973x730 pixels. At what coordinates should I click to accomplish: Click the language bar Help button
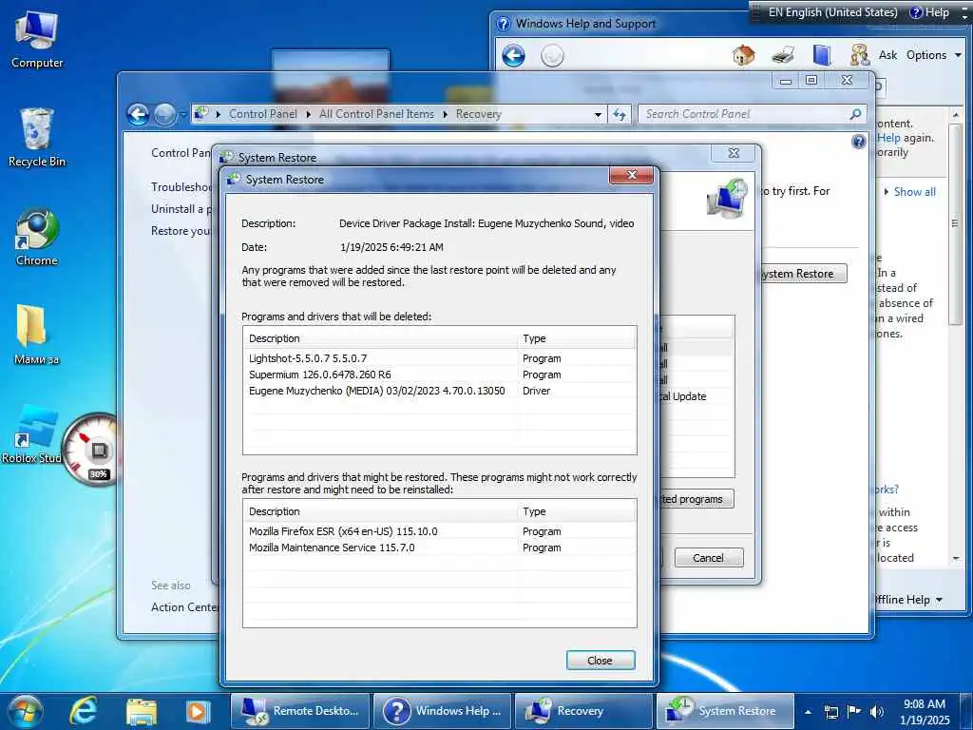tap(929, 12)
